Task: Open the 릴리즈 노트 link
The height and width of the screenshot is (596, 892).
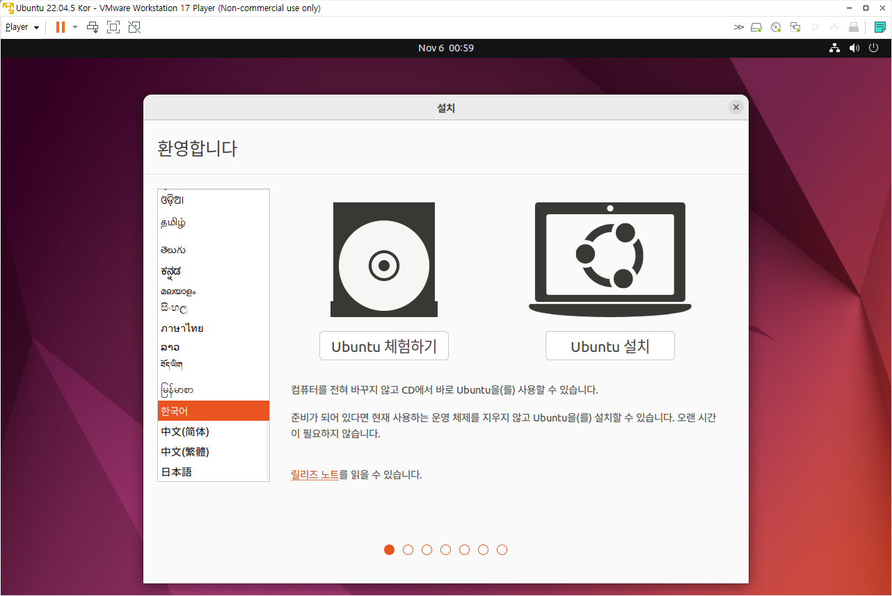Action: click(x=314, y=475)
